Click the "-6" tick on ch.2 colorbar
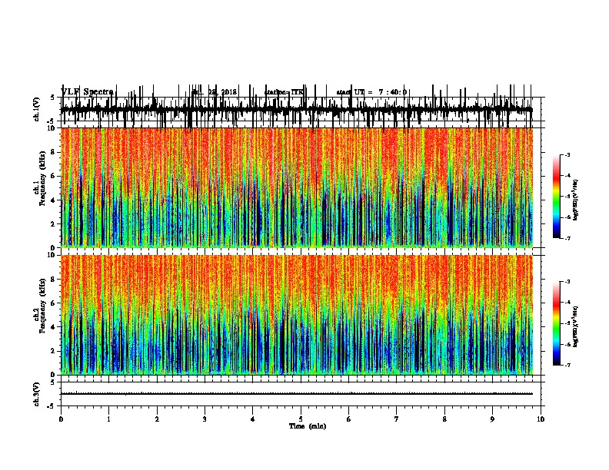The image size is (609, 470). pyautogui.click(x=567, y=344)
